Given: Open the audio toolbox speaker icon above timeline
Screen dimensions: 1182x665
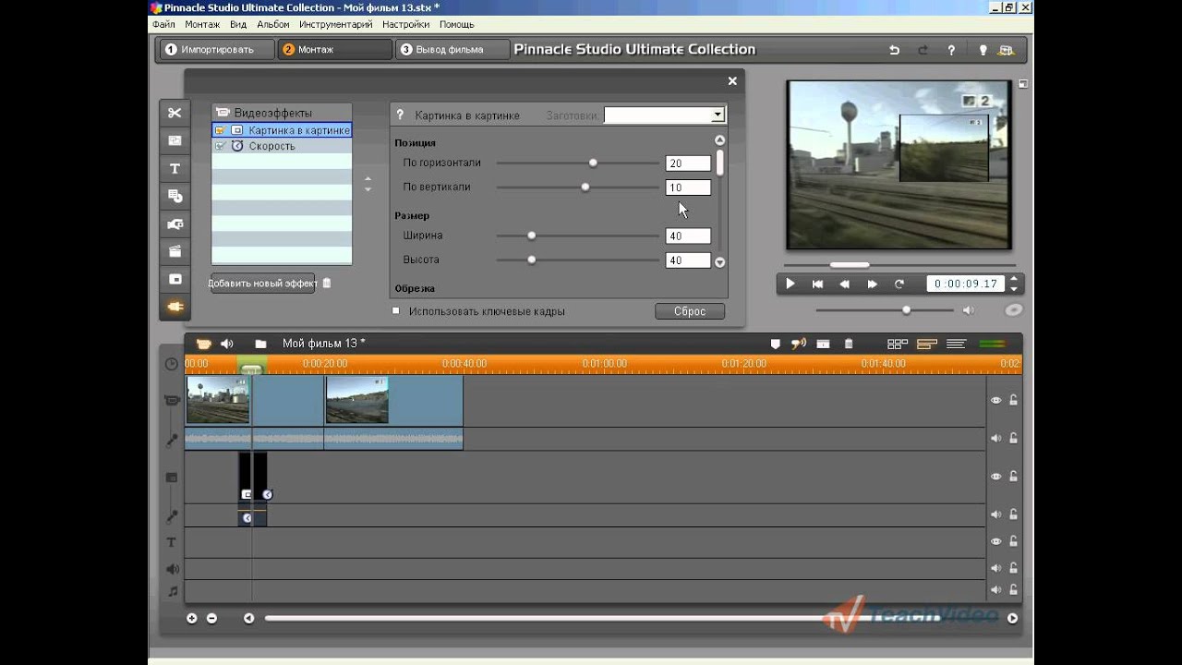Looking at the screenshot, I should (x=227, y=344).
